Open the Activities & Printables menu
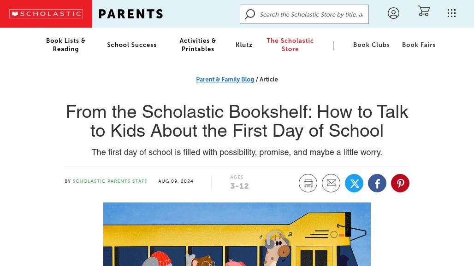Screen dimensions: 474x266 coord(198,45)
